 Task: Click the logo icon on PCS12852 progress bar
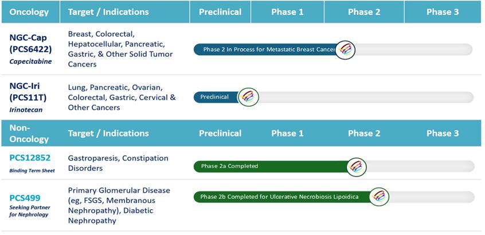click(x=357, y=166)
